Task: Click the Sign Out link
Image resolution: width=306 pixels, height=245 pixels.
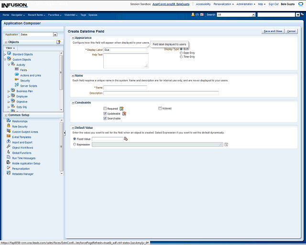Action: click(273, 4)
